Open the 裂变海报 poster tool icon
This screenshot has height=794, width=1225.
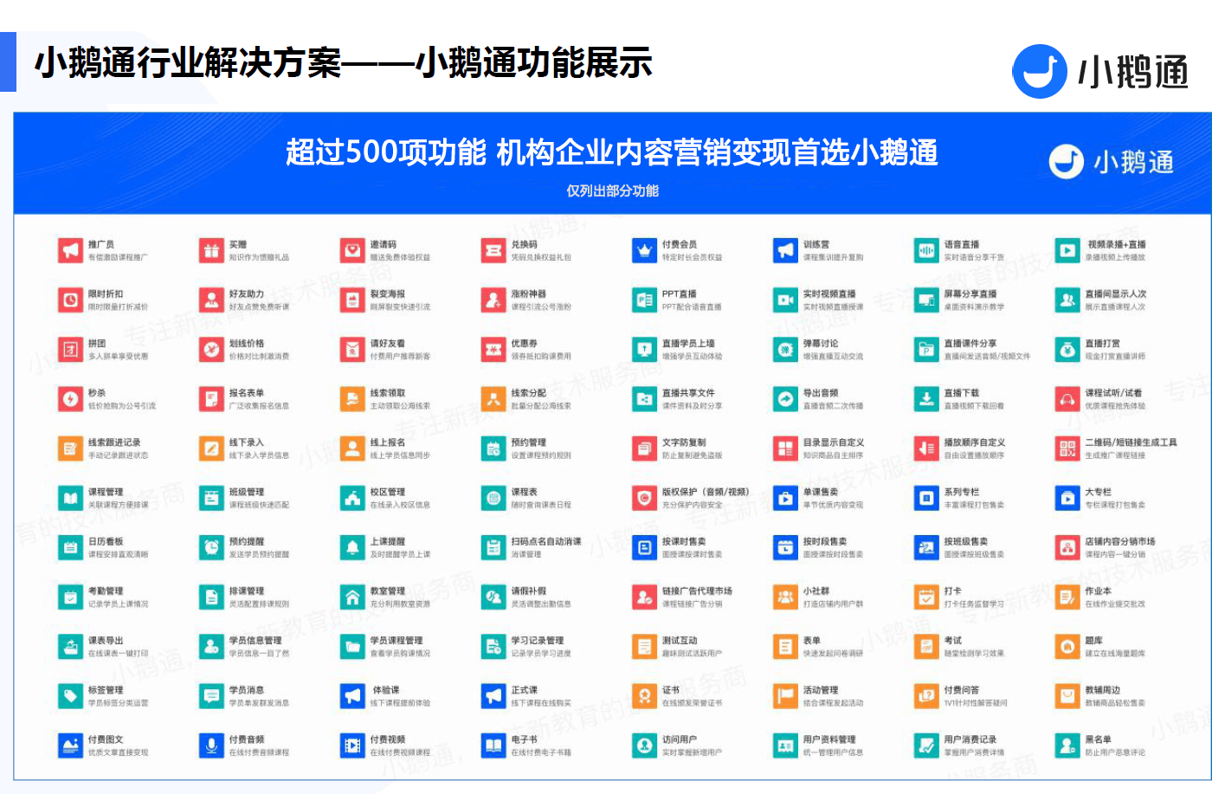352,300
